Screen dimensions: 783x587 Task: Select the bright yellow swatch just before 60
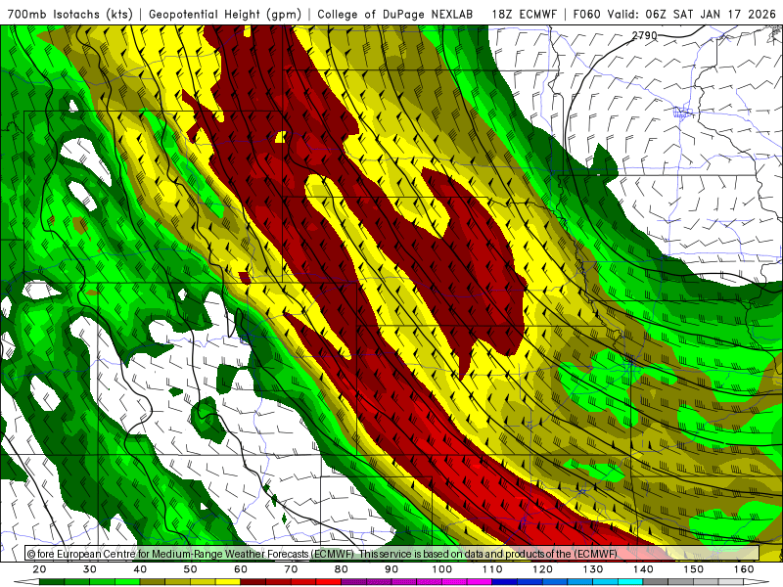228,581
